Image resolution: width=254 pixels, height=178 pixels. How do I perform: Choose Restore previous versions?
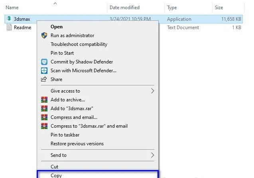pos(98,143)
